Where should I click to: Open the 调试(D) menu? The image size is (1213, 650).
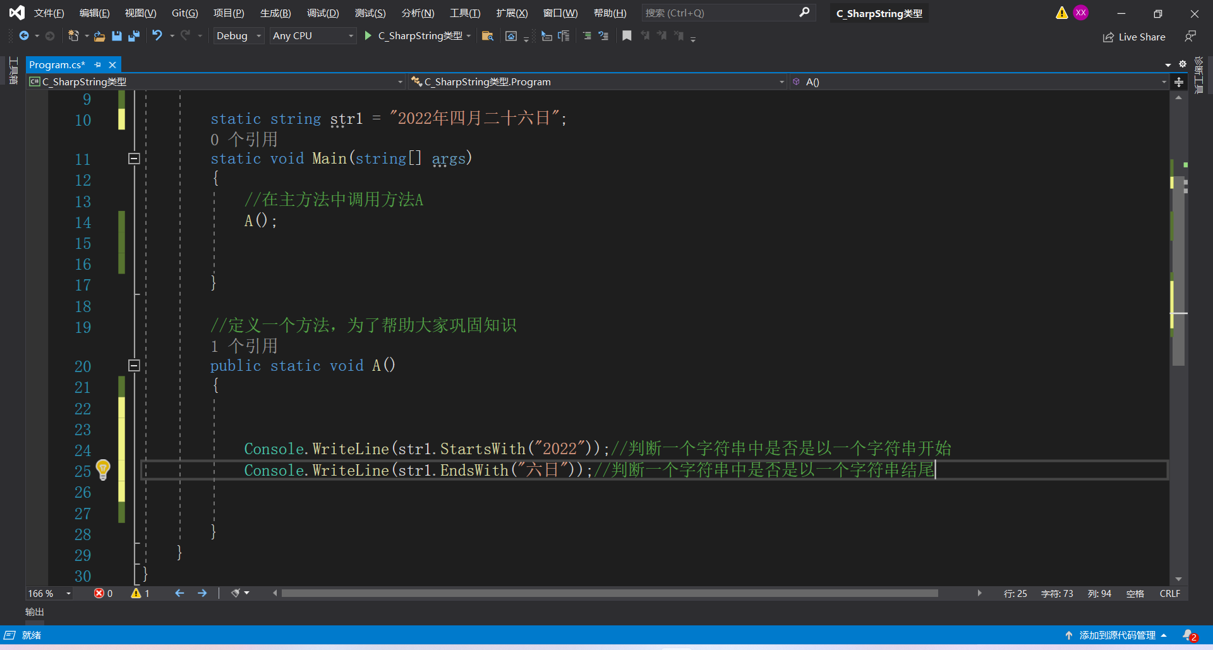click(x=323, y=13)
